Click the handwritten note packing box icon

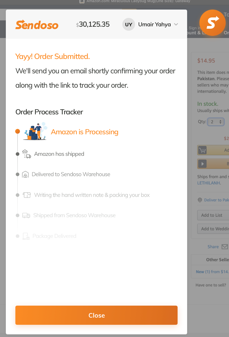27,195
